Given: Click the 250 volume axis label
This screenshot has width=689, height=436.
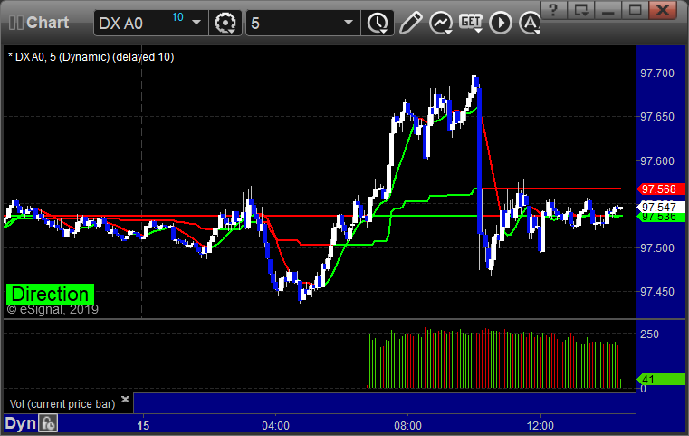Looking at the screenshot, I should click(649, 334).
